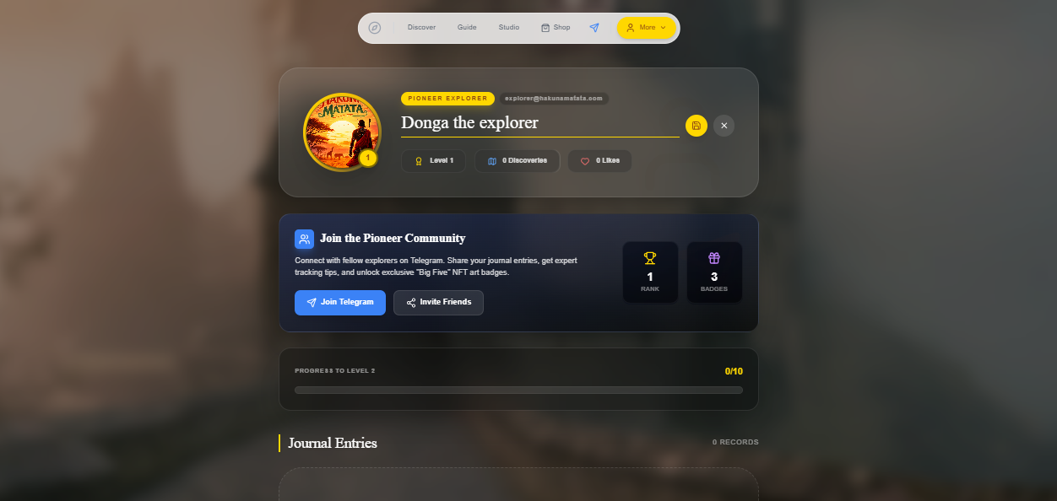Open the More dropdown menu
Image resolution: width=1057 pixels, height=501 pixels.
click(x=646, y=28)
